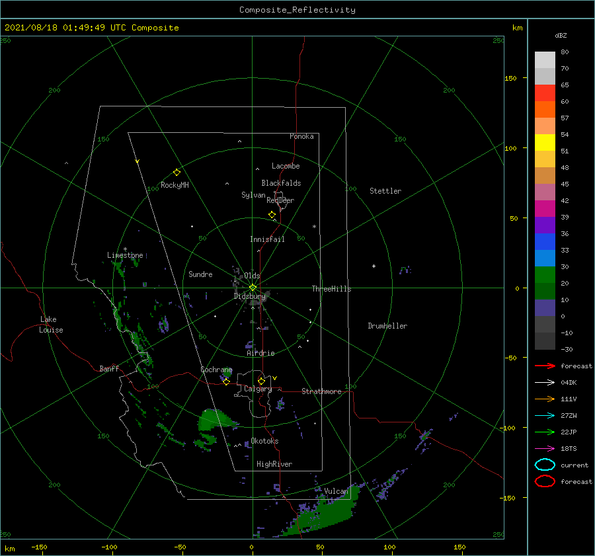Image resolution: width=595 pixels, height=556 pixels.
Task: Click the Innisfail label
Action: pyautogui.click(x=267, y=239)
